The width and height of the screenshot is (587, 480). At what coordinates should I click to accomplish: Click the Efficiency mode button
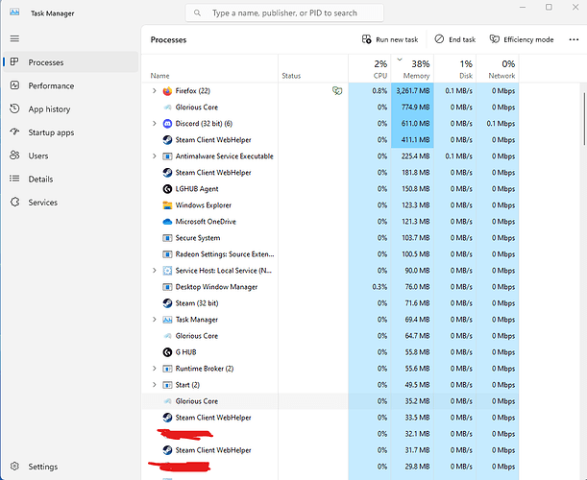click(522, 39)
